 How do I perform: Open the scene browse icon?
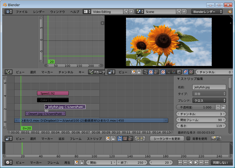(x=140, y=12)
